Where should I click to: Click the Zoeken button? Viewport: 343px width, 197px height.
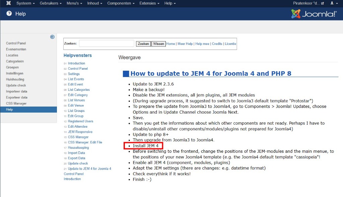(x=143, y=44)
